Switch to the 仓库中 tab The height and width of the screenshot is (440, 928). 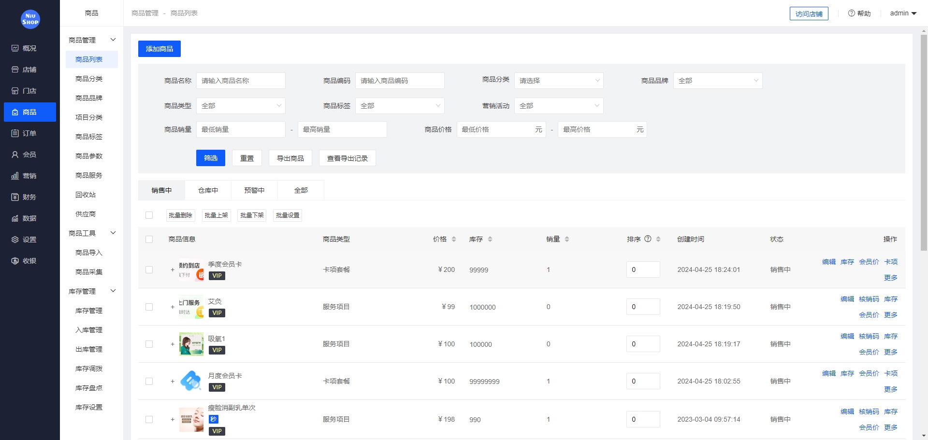[207, 190]
